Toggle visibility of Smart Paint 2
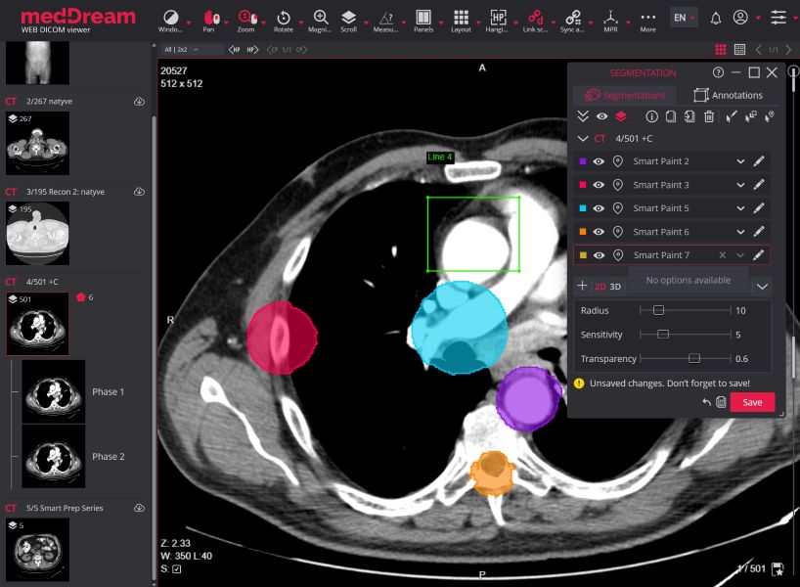Screen dimensions: 800x587 coord(599,161)
